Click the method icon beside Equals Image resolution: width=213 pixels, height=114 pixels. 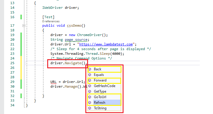[90, 75]
